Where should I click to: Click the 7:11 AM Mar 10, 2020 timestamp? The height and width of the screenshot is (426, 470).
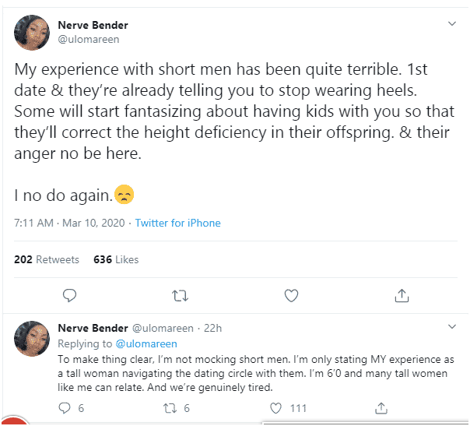69,223
